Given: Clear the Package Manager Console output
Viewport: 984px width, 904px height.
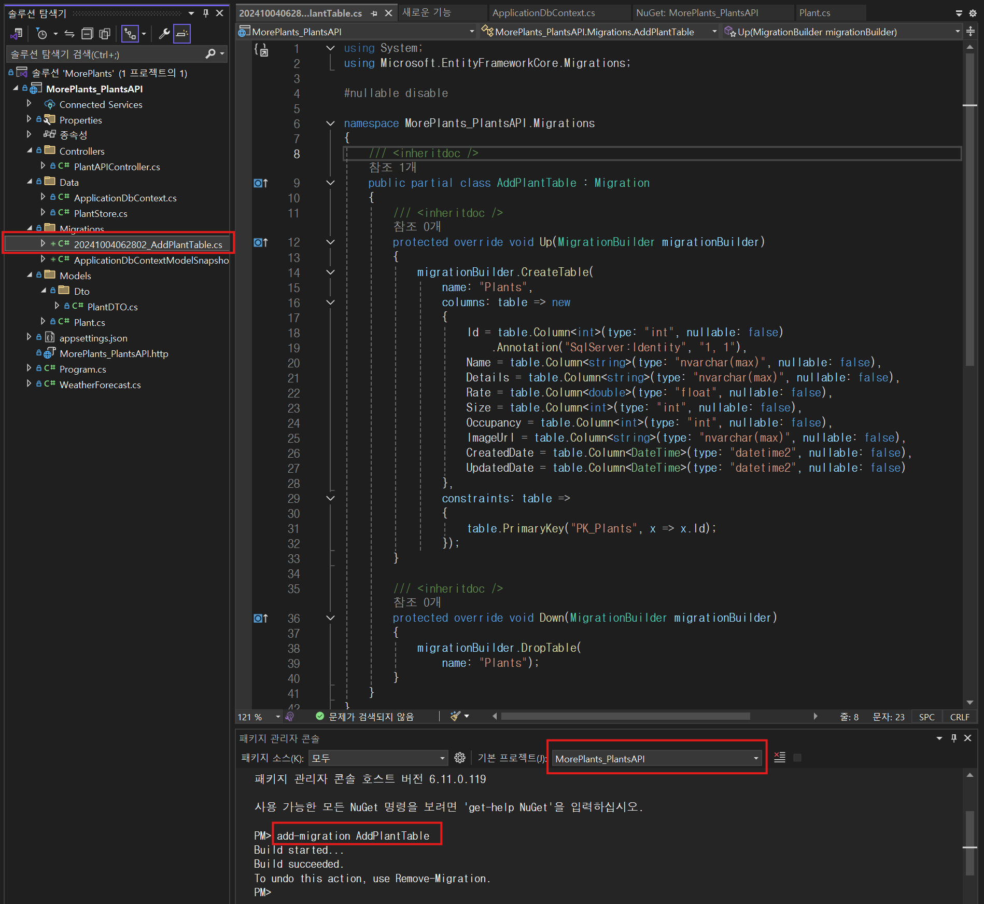Looking at the screenshot, I should [780, 758].
